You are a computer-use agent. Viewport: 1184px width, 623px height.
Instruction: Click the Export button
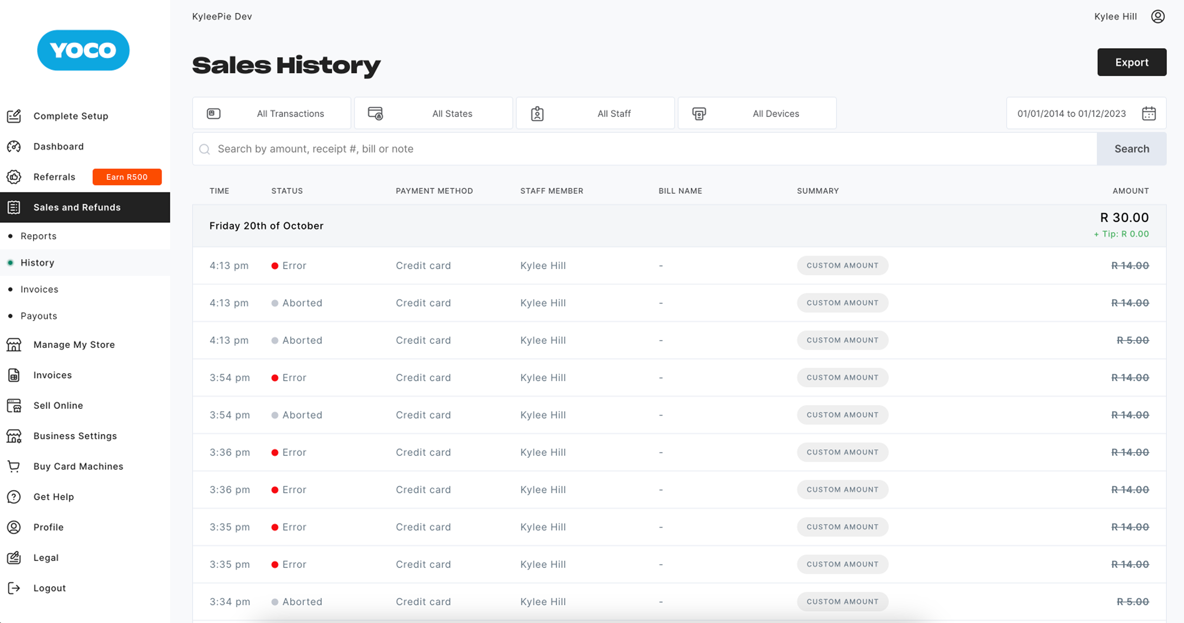pos(1131,62)
